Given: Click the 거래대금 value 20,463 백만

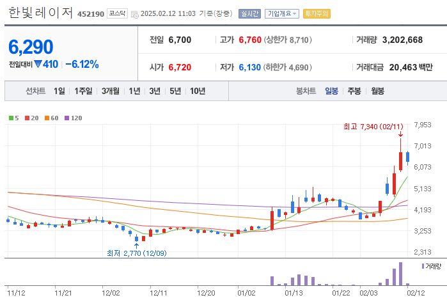Looking at the screenshot, I should [411, 67].
